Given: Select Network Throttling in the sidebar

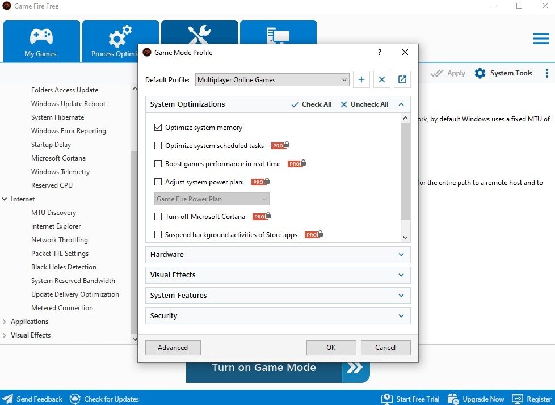Looking at the screenshot, I should click(x=60, y=240).
